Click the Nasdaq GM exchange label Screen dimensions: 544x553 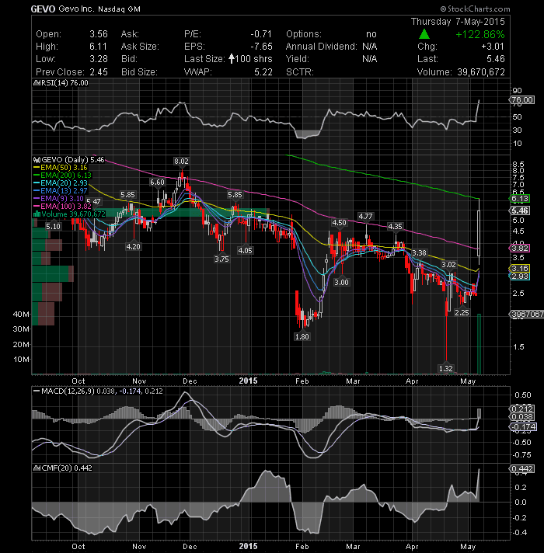pos(119,9)
